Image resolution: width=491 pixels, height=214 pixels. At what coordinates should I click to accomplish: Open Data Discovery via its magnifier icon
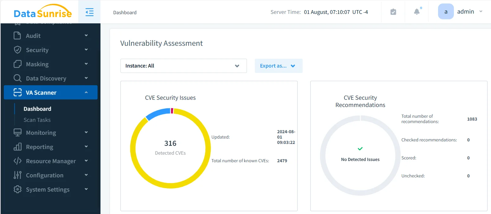click(17, 78)
